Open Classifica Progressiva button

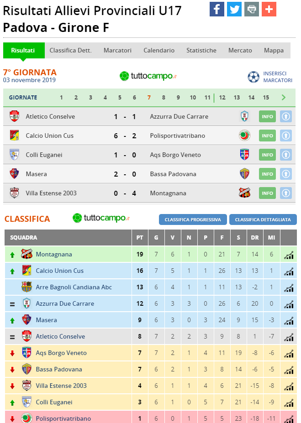[193, 219]
